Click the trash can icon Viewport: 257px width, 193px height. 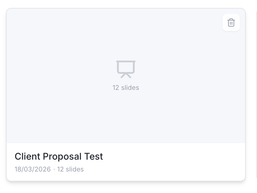[x=231, y=22]
